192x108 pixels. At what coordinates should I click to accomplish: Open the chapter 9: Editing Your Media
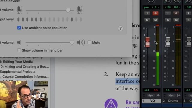click(16, 61)
